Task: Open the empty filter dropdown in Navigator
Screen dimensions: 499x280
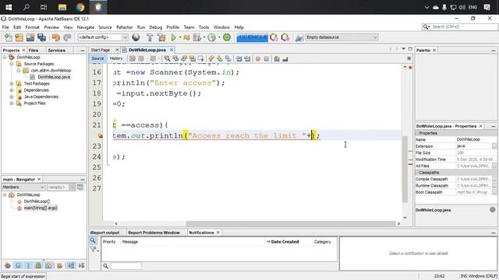Action: click(61, 187)
